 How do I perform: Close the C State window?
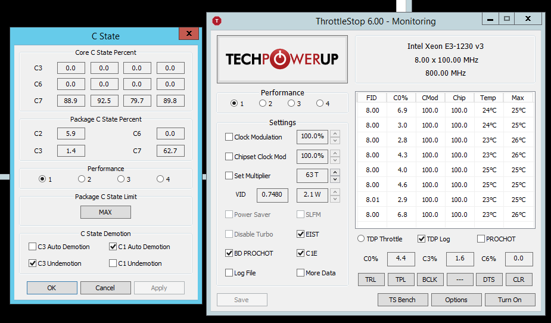coord(189,33)
